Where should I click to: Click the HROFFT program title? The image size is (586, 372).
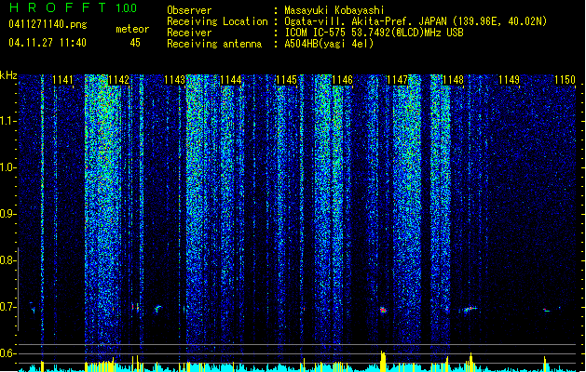[x=57, y=7]
